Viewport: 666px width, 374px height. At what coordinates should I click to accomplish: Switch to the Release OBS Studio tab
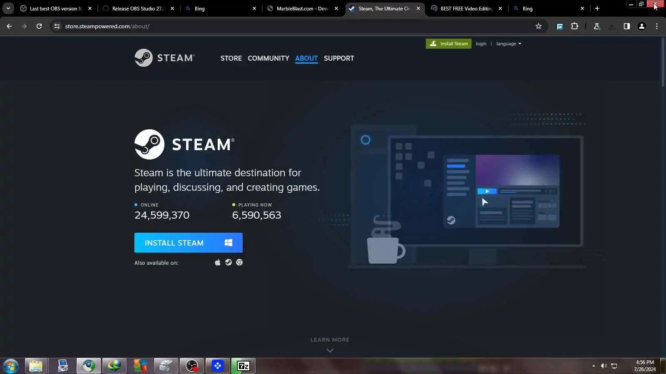(138, 8)
